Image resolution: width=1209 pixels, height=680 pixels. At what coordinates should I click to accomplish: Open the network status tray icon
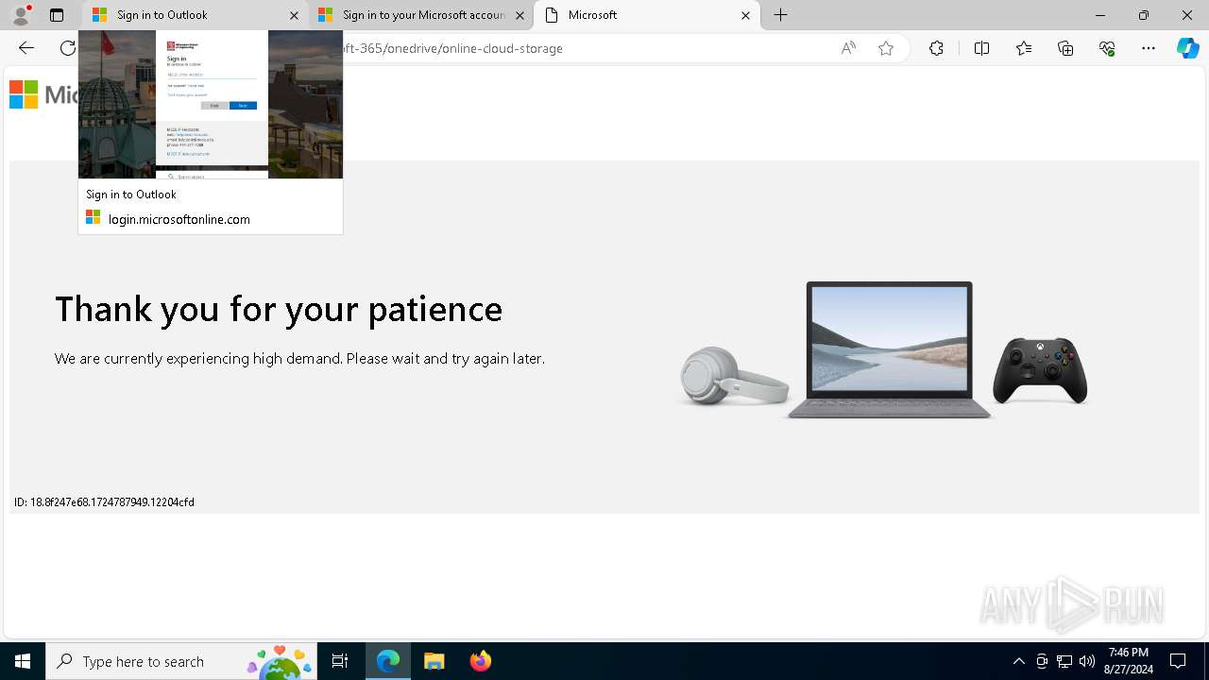(x=1064, y=661)
